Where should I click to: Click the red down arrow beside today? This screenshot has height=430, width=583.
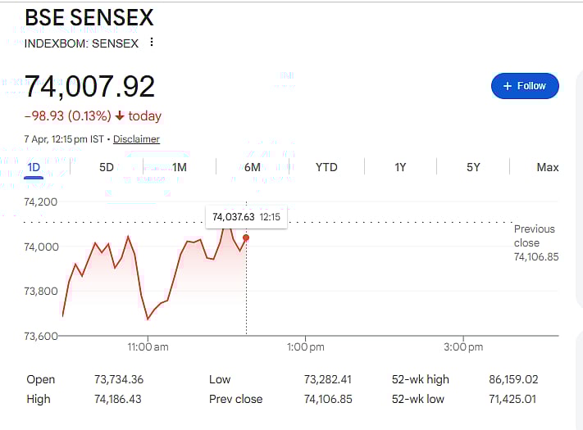[120, 116]
